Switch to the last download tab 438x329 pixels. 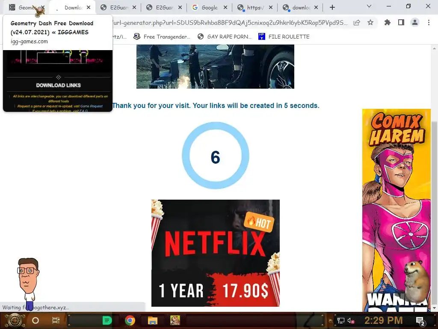coord(301,8)
